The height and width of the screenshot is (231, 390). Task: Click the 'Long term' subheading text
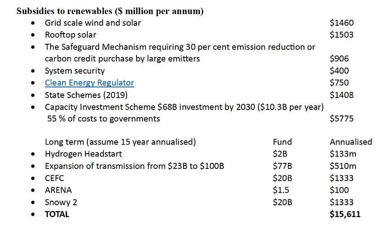point(120,142)
